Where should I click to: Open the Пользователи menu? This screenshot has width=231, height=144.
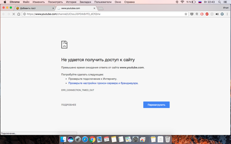pyautogui.click(x=103, y=2)
